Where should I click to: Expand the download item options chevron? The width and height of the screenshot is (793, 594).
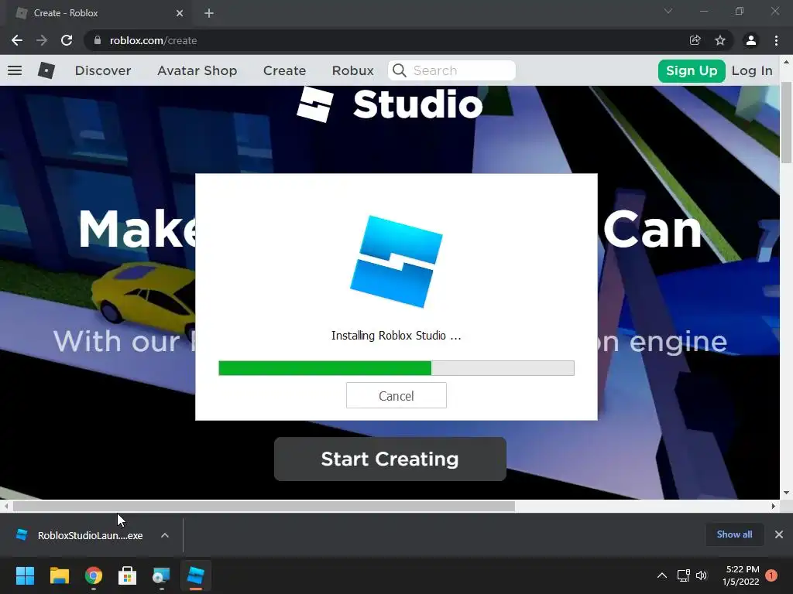165,535
